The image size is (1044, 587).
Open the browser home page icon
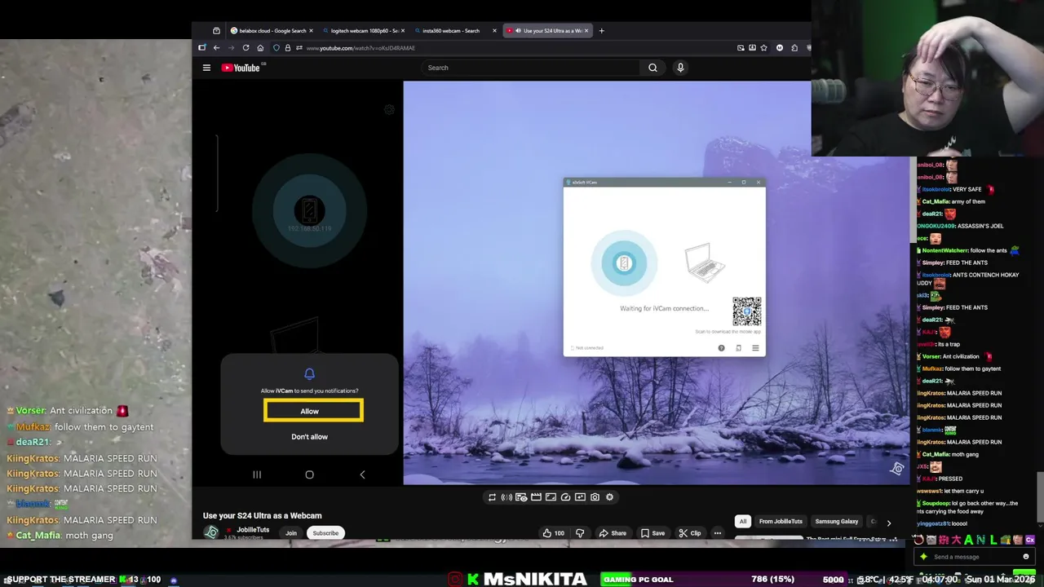260,48
